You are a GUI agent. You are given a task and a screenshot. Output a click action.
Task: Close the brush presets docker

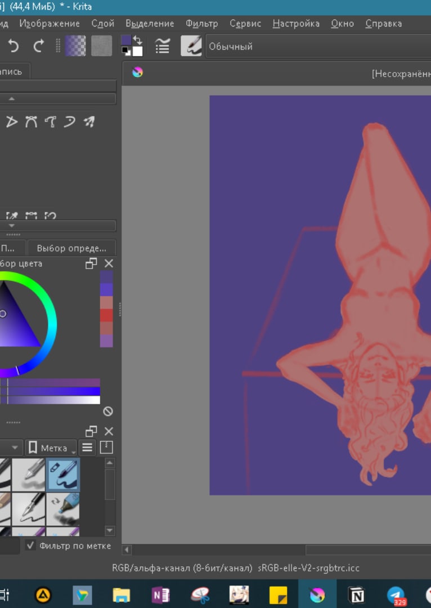[x=109, y=431]
